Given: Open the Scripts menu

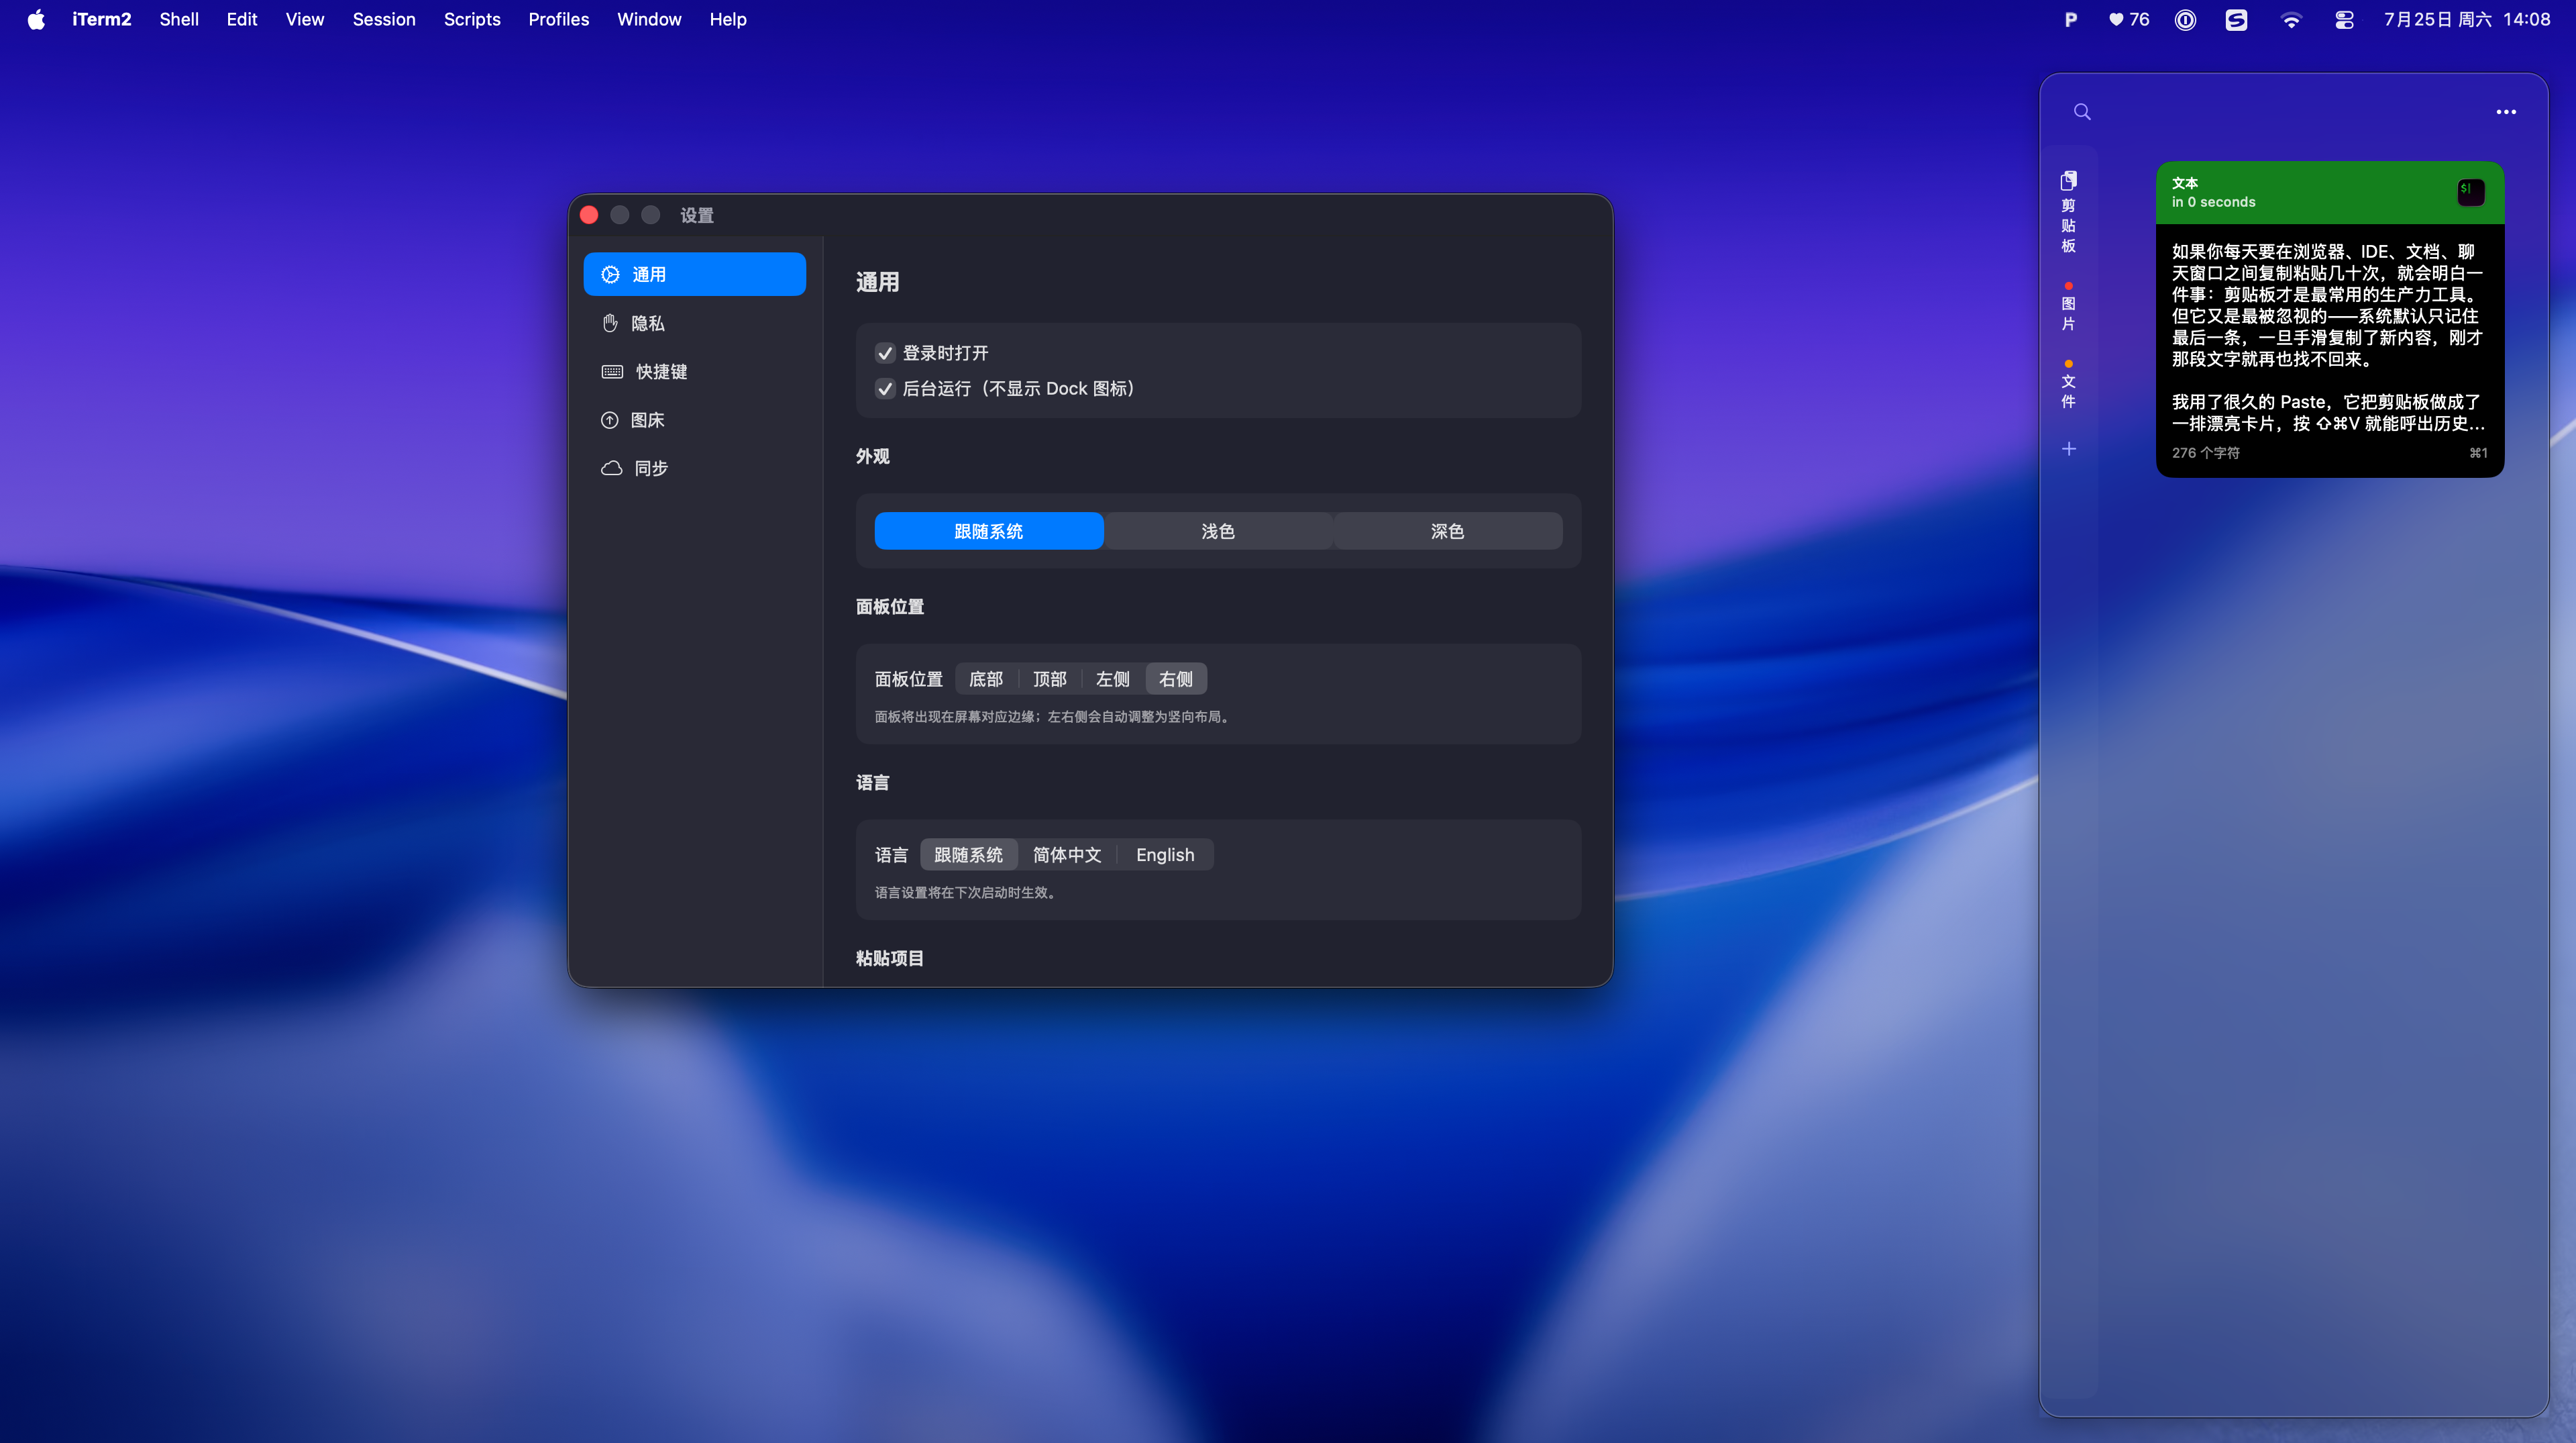Looking at the screenshot, I should click(x=472, y=19).
